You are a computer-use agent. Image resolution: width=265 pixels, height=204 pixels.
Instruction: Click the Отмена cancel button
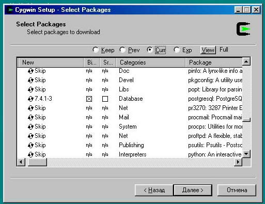tap(237, 190)
